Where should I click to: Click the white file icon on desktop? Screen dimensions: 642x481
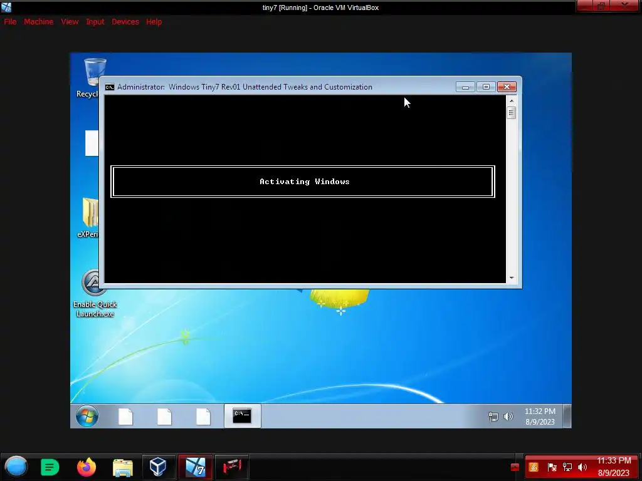[92, 143]
